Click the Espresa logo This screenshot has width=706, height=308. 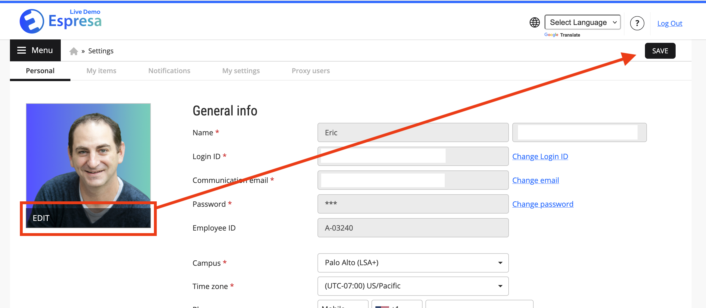click(60, 21)
